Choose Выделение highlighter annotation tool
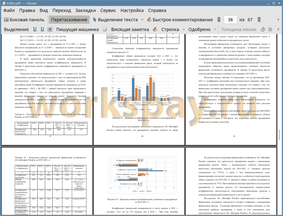 (16, 29)
